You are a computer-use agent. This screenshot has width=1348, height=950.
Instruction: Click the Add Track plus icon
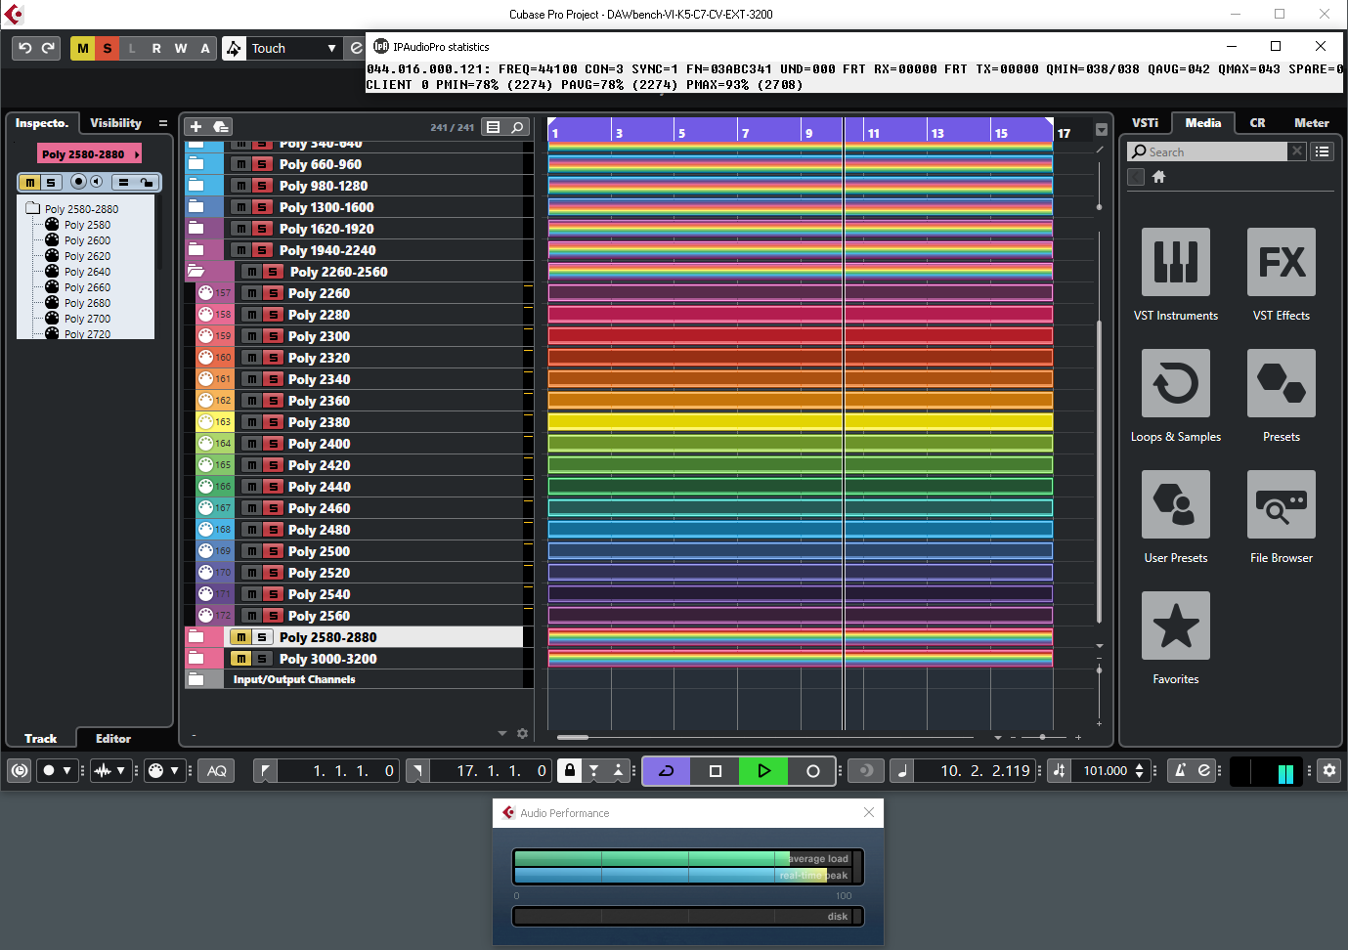point(196,126)
